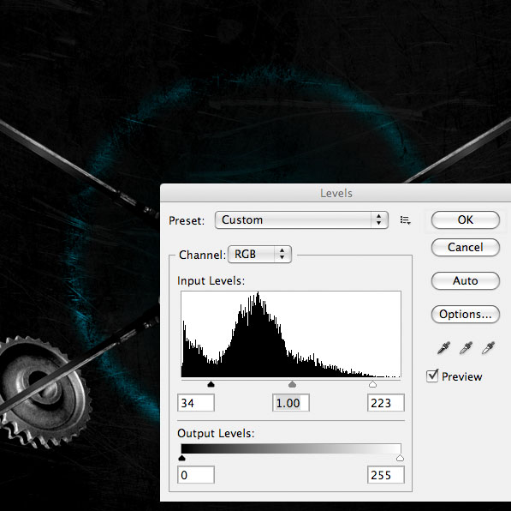The height and width of the screenshot is (511, 511).
Task: Click the output field showing 255
Action: tap(386, 475)
